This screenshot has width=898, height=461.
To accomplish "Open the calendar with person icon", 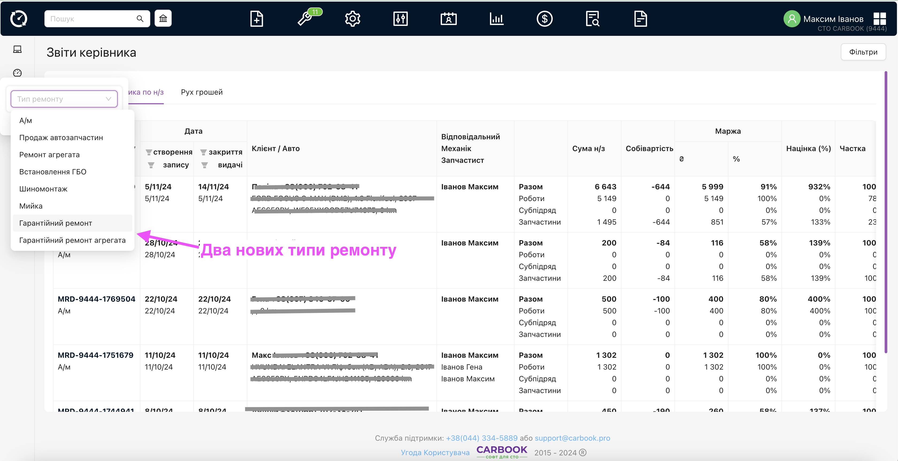I will coord(448,19).
